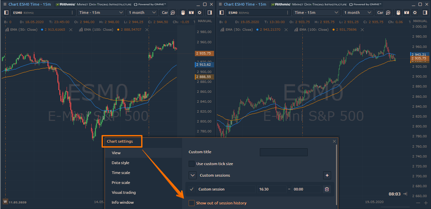Toggle right side panel in right chart
The width and height of the screenshot is (431, 209).
[x=425, y=13]
